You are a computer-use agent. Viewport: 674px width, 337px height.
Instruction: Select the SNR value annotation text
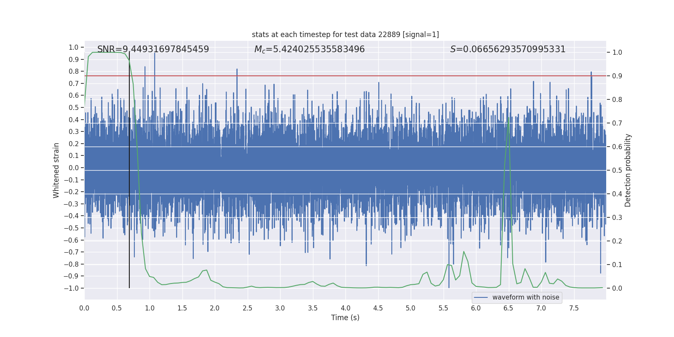(153, 49)
